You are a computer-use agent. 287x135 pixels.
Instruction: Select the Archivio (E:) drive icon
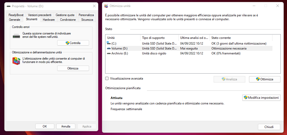point(109,53)
